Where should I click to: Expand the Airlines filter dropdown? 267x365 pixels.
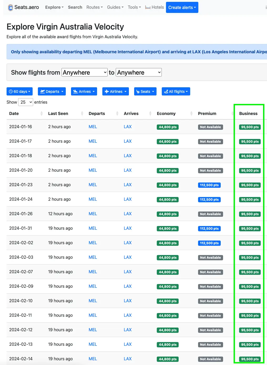pyautogui.click(x=115, y=92)
